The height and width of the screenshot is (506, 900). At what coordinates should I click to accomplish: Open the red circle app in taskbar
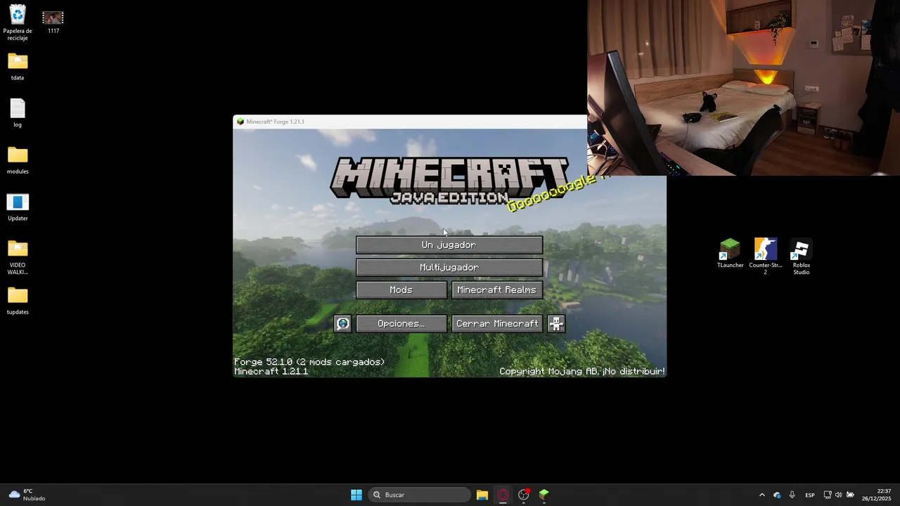click(503, 495)
